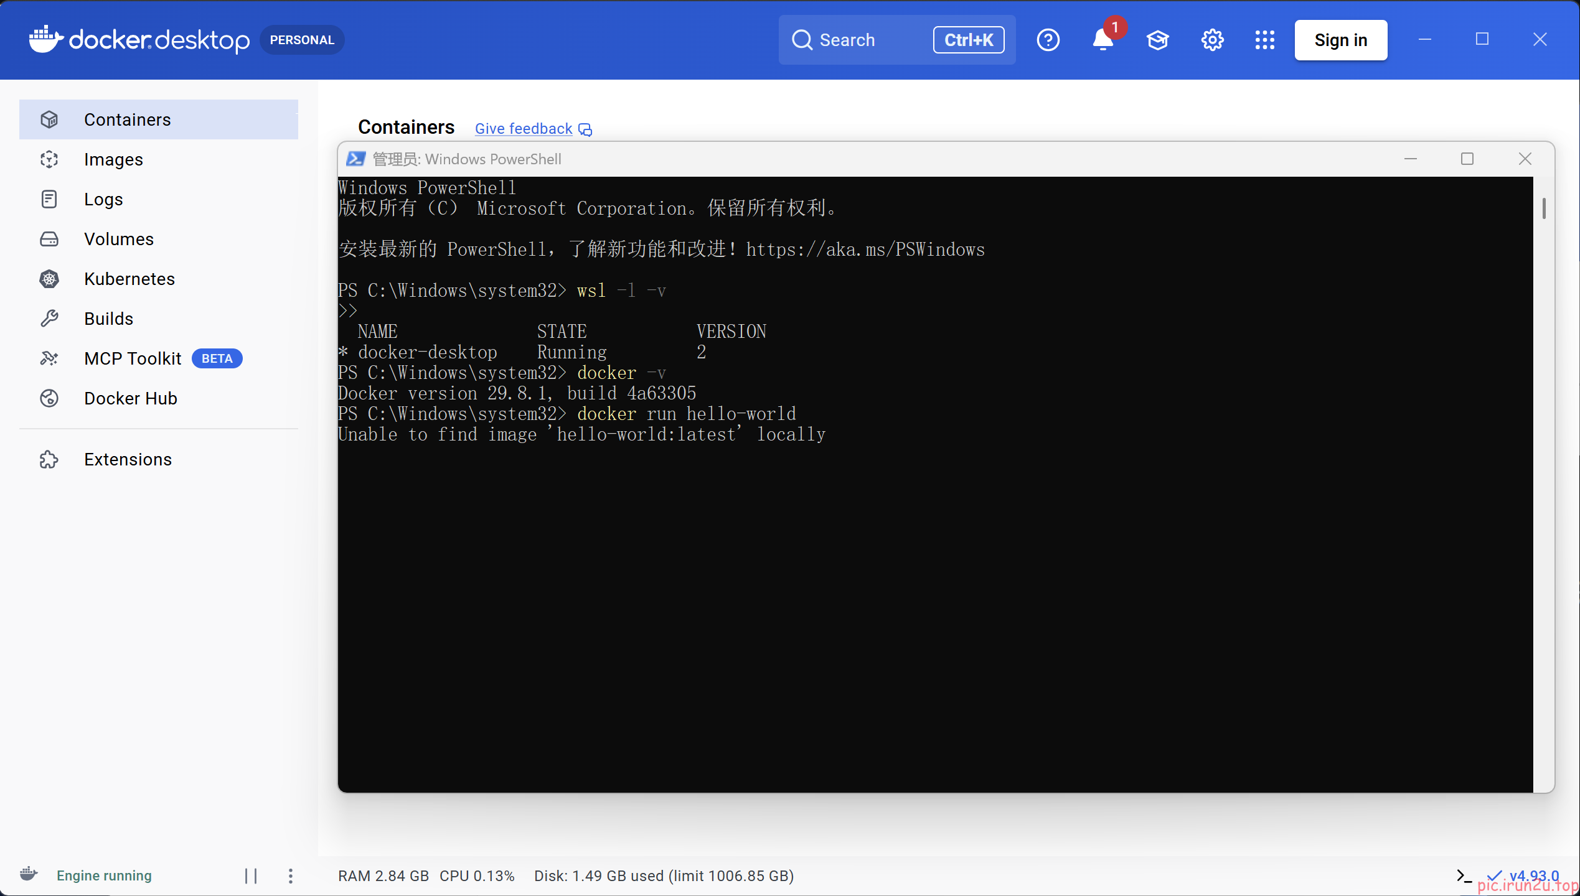
Task: Open the notifications bell
Action: tap(1103, 40)
